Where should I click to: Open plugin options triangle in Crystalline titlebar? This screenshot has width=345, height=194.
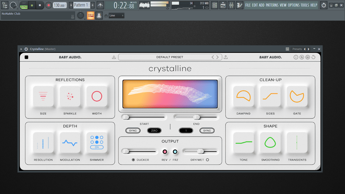click(21, 49)
